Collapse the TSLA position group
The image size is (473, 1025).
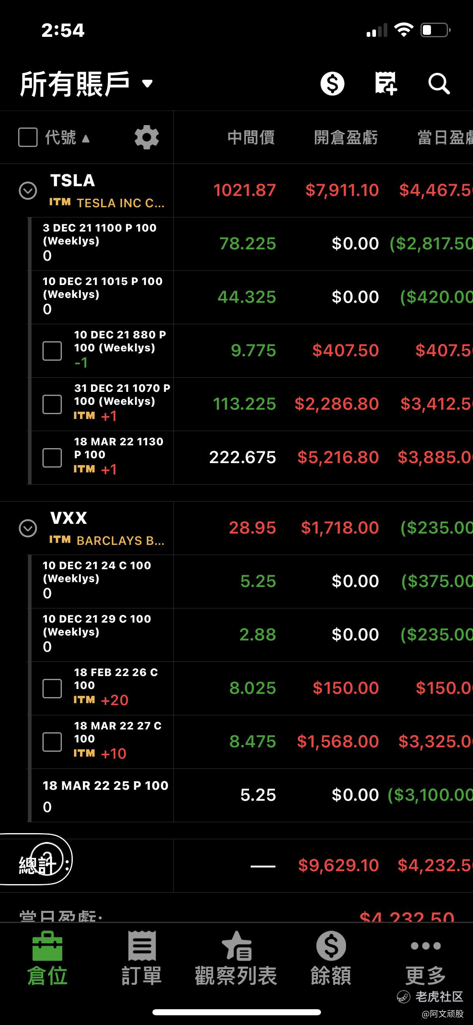click(x=28, y=190)
